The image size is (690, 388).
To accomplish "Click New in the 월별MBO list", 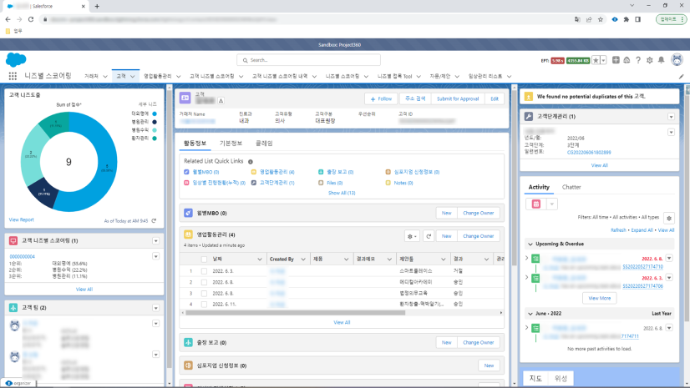I will click(447, 213).
